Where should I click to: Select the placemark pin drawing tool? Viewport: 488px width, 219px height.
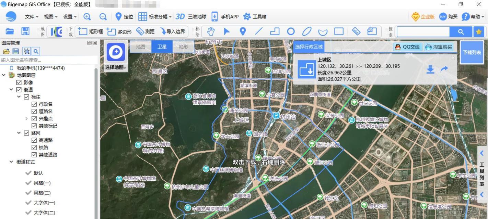(x=243, y=31)
